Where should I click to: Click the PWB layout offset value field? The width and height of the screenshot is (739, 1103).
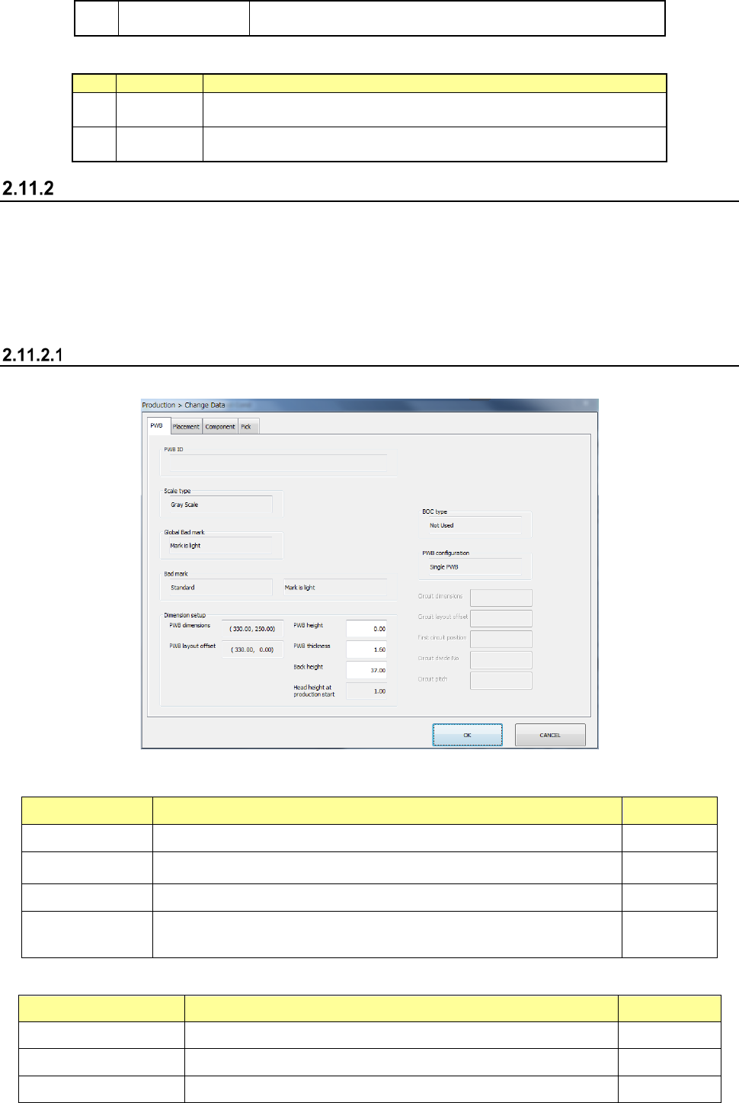click(x=253, y=649)
